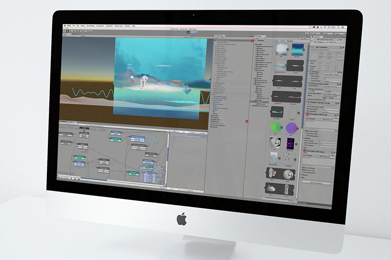Open the Apple menu
The image size is (391, 260).
pyautogui.click(x=65, y=26)
